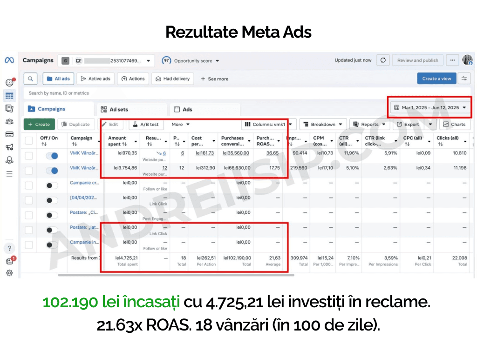This screenshot has height=357, width=477.
Task: Toggle on the [04/04/202... campaign
Action: click(x=52, y=200)
